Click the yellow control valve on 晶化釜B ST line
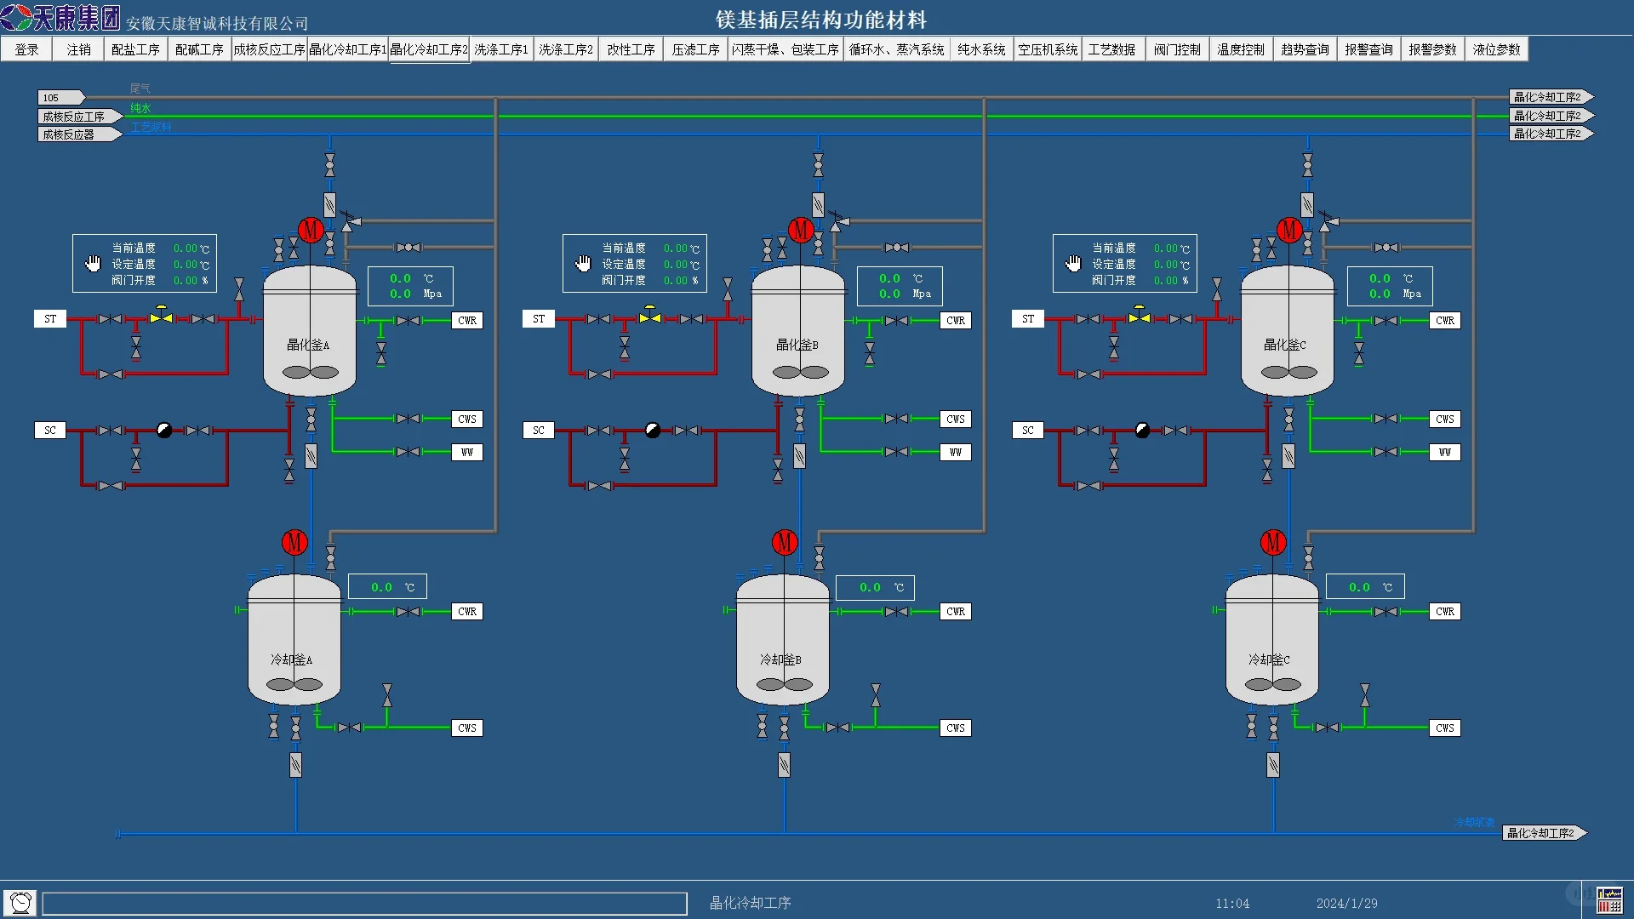This screenshot has width=1634, height=919. [x=650, y=317]
